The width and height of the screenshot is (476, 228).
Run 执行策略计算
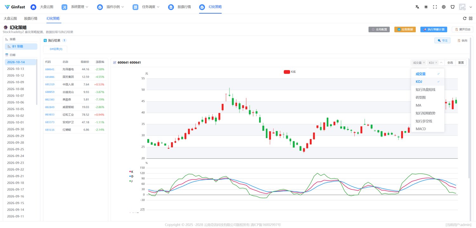coord(433,29)
